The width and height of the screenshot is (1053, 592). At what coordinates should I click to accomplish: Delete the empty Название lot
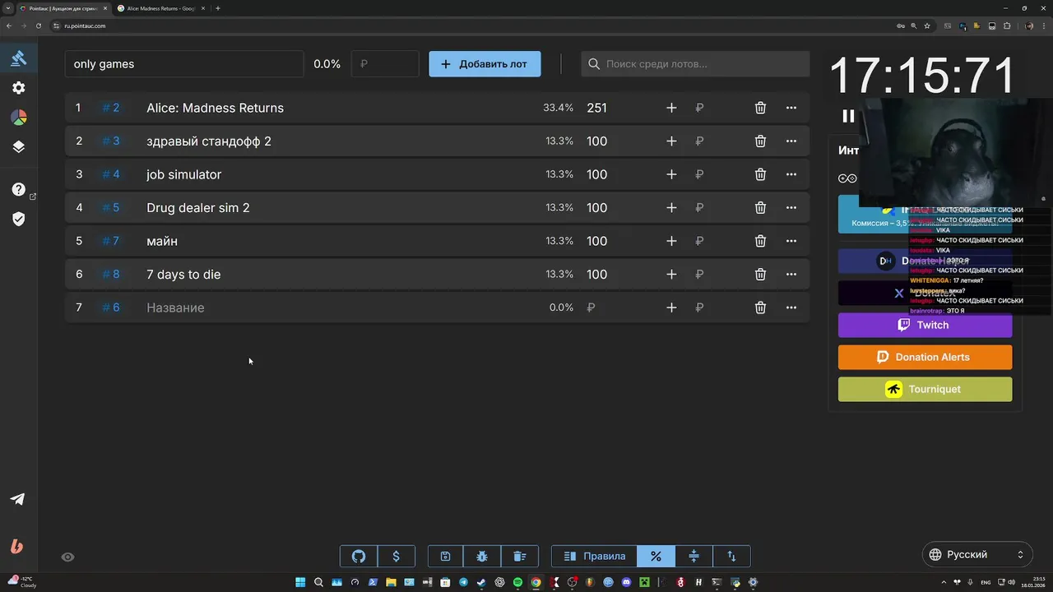click(760, 308)
